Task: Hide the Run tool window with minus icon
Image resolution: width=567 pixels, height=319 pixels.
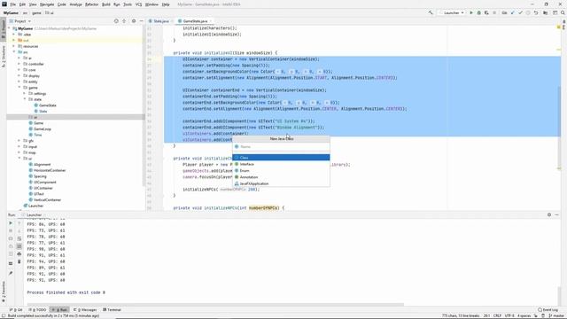Action: [x=557, y=214]
